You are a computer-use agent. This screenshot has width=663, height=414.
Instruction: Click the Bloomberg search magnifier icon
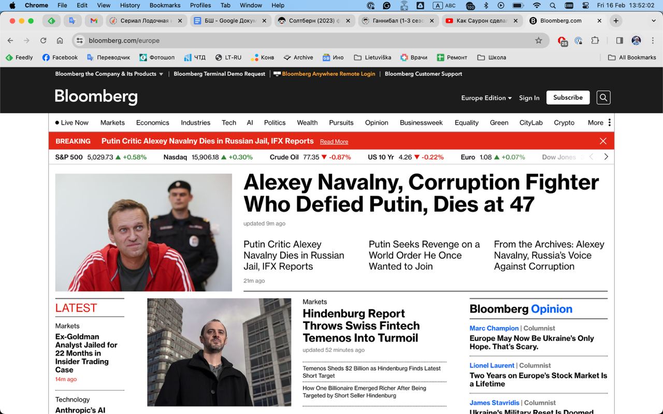pos(603,97)
